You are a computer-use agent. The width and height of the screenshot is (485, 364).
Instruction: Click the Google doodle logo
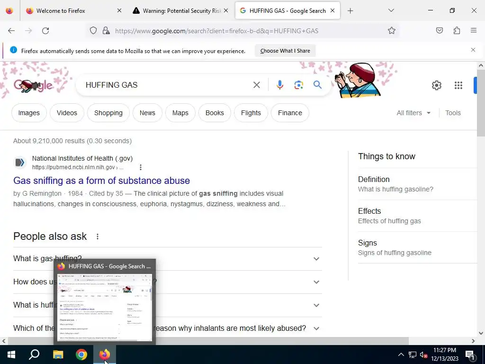pyautogui.click(x=34, y=85)
